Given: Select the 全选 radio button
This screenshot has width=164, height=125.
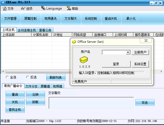Looking at the screenshot, I should click(7, 77).
